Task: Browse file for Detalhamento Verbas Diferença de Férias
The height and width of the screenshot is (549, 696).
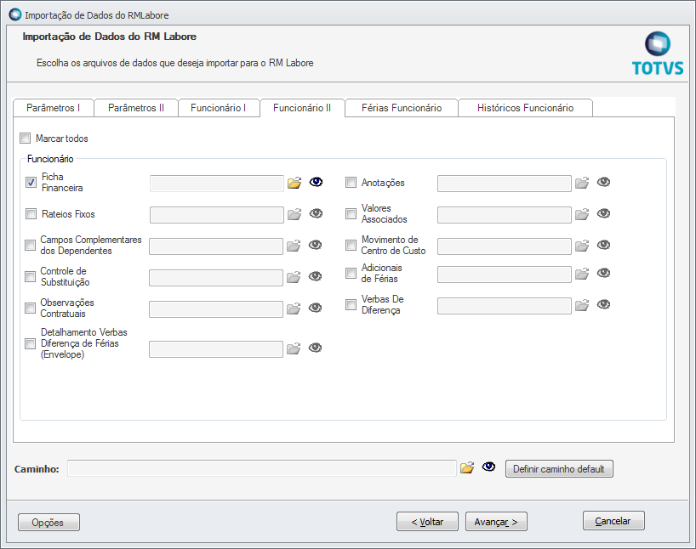Action: coord(293,348)
